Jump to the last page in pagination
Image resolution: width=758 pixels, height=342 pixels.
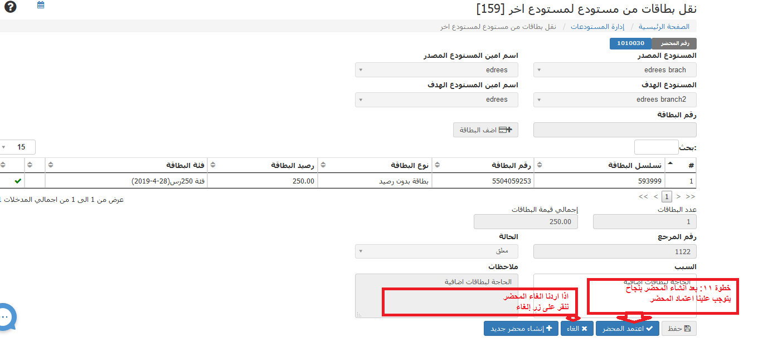(x=643, y=197)
